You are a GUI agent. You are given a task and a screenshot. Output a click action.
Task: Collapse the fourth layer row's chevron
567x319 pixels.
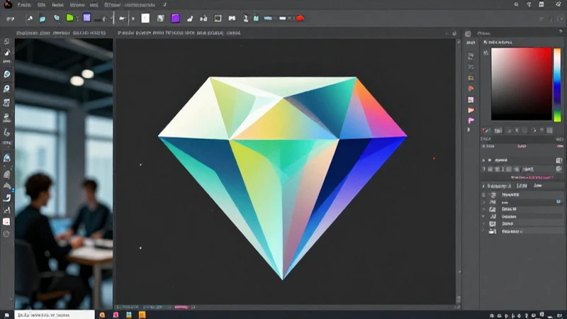click(483, 216)
